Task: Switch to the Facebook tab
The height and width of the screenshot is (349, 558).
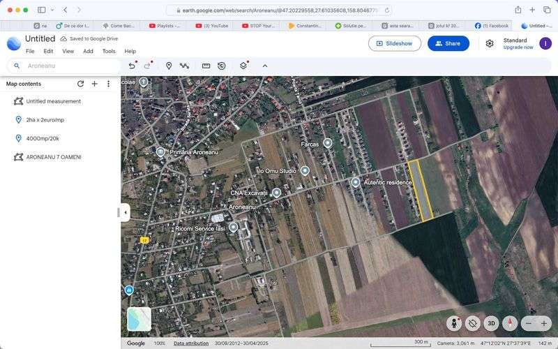Action: tap(492, 26)
